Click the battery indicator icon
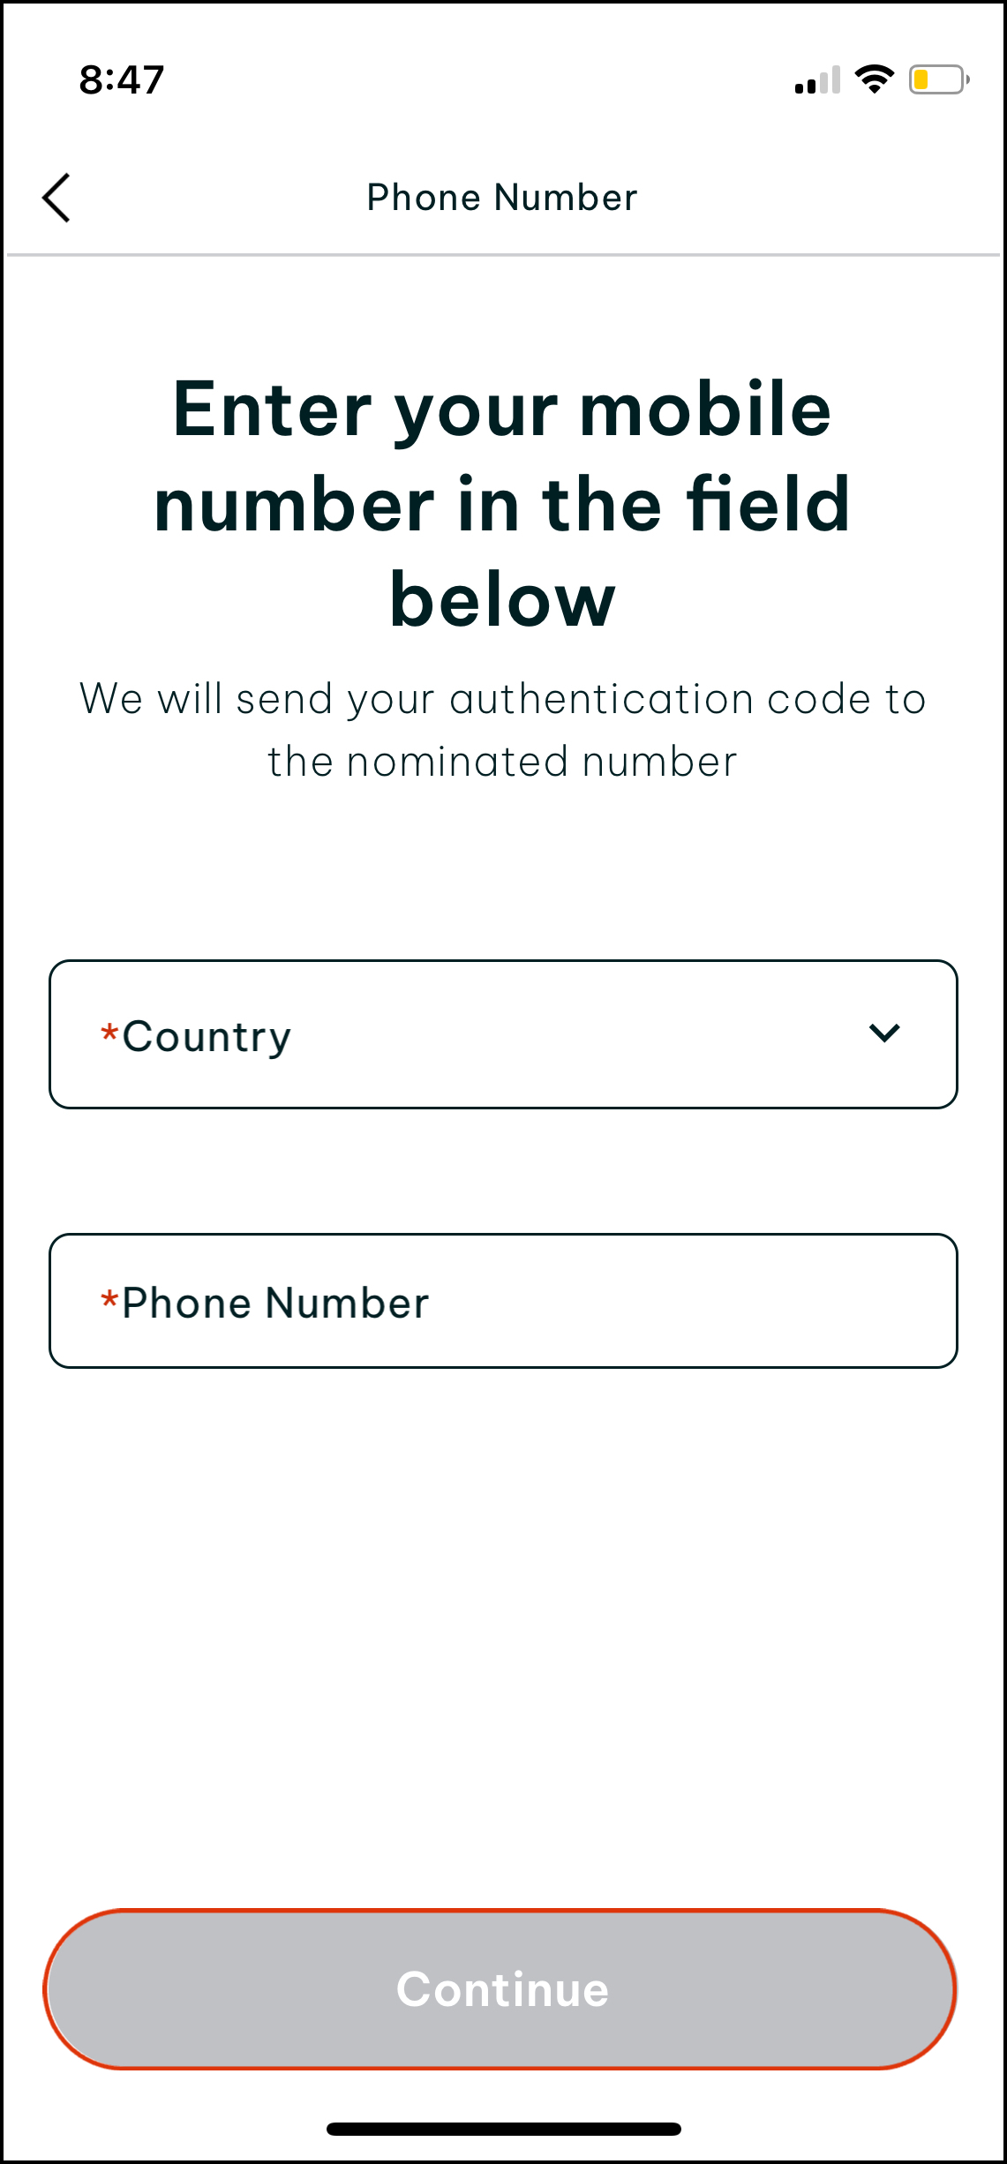Image resolution: width=1007 pixels, height=2164 pixels. 938,79
